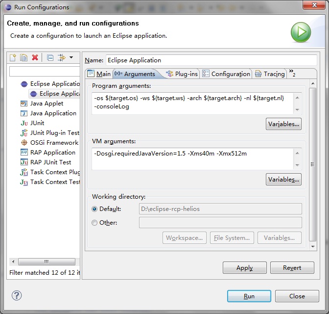329x314 pixels.
Task: Open Variables for Program arguments
Action: pos(283,124)
